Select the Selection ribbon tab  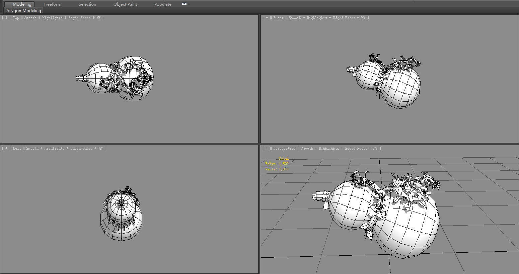87,4
